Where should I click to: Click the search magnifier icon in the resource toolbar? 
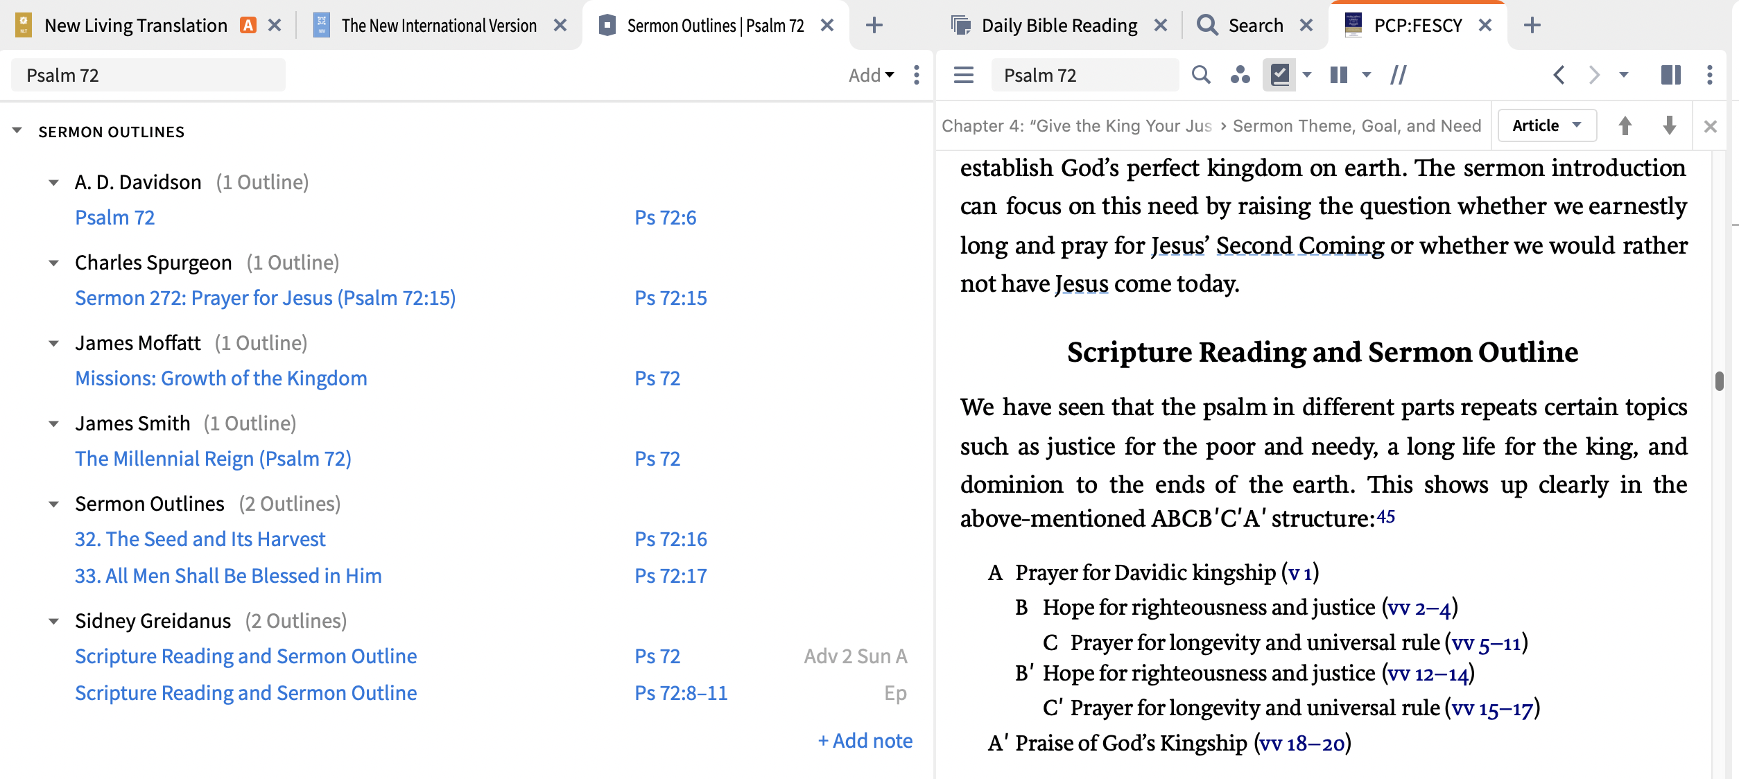coord(1201,75)
